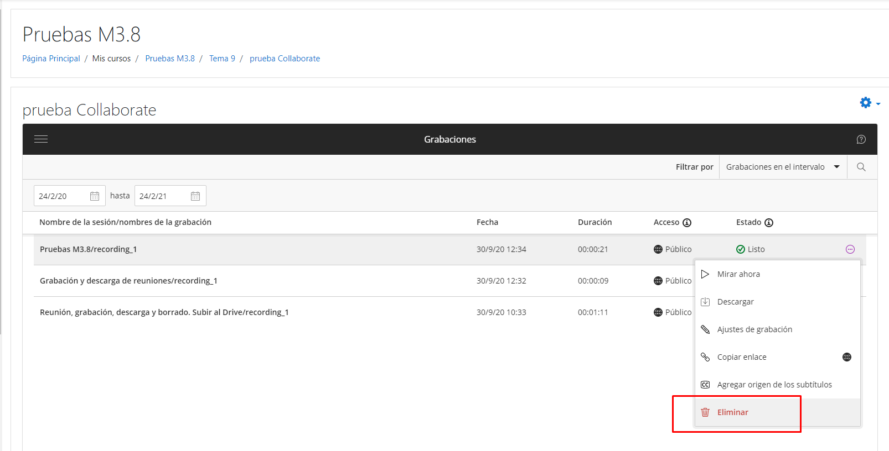Viewport: 889px width, 451px height.
Task: Open Ajustes de grabación
Action: pos(754,329)
